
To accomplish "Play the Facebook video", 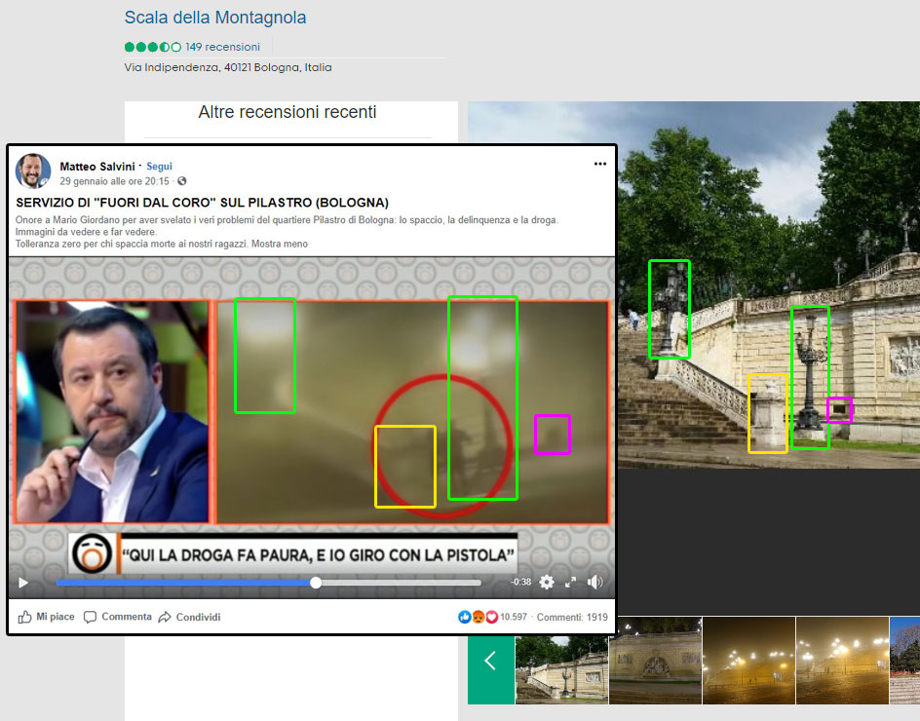I will (x=23, y=583).
